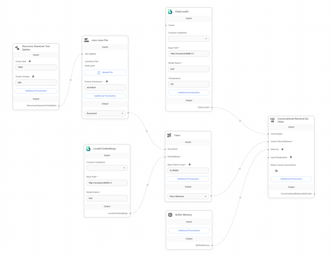Open the Faiss Retriever output dropdown
Screen dimensions: 332x256
click(188, 197)
